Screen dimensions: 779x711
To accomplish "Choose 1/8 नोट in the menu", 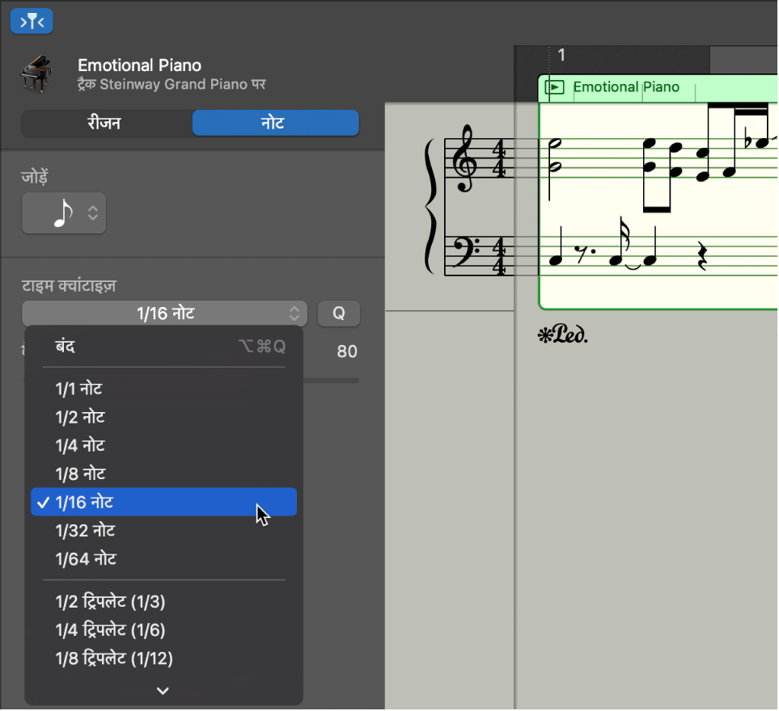I will pyautogui.click(x=164, y=473).
